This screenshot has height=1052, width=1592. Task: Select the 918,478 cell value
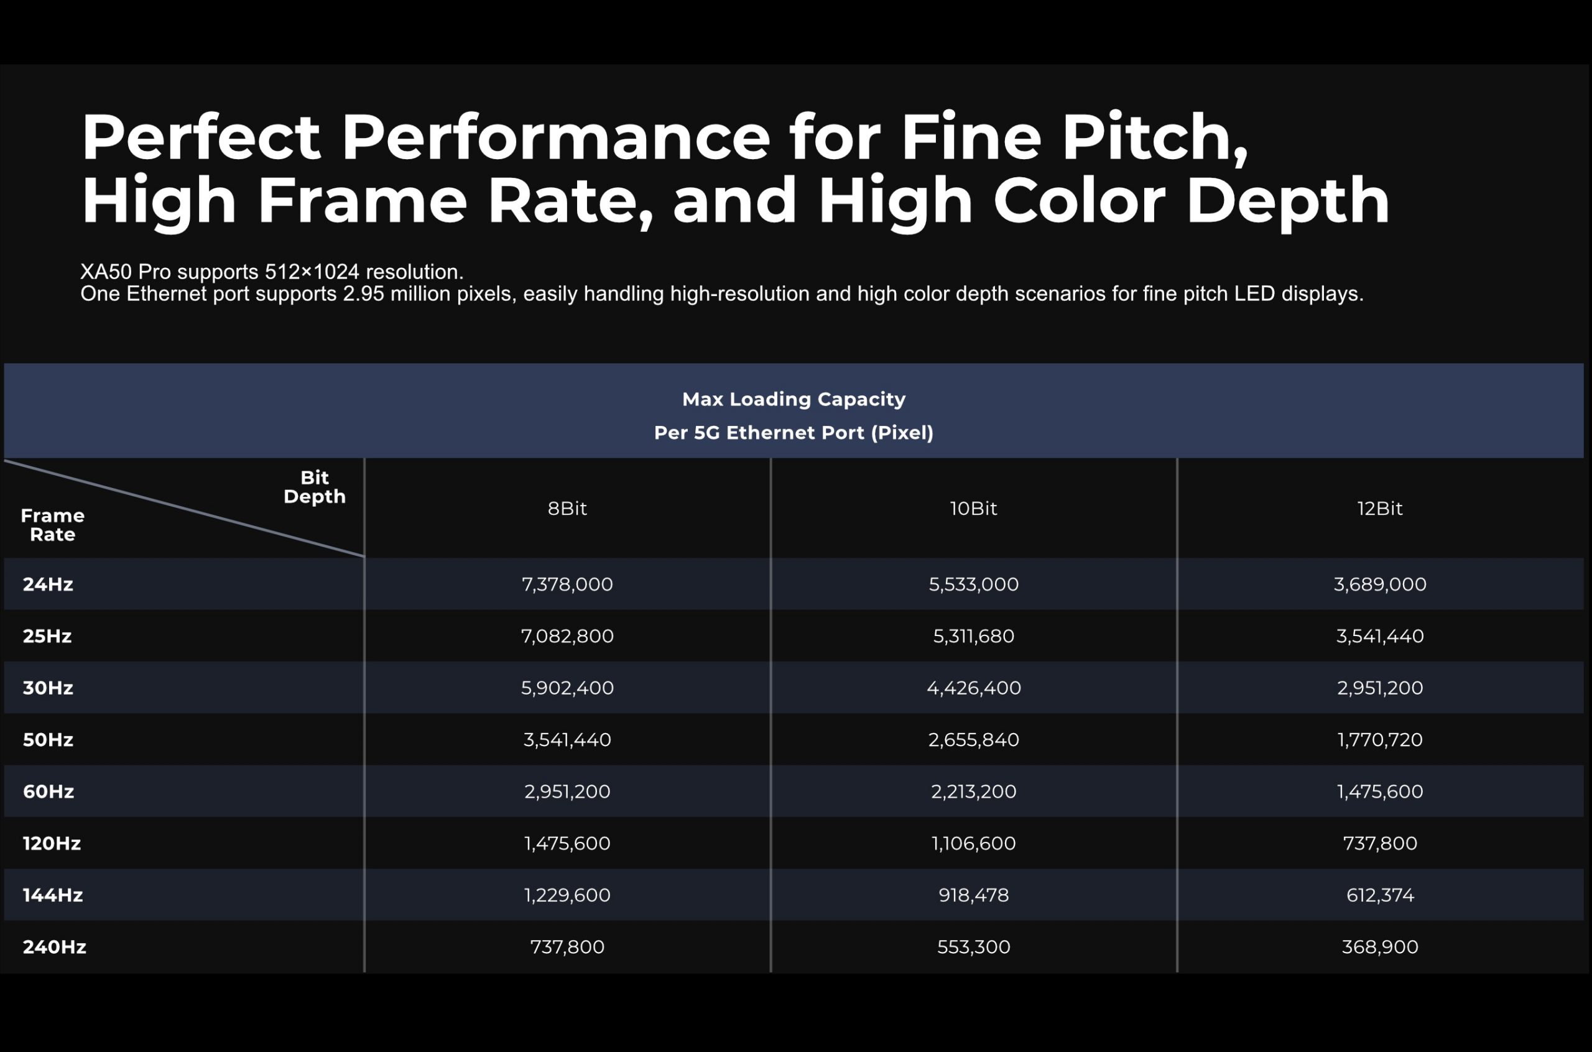click(973, 895)
